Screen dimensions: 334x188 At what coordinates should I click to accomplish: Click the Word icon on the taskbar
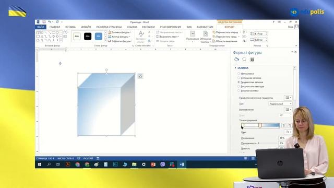click(182, 164)
